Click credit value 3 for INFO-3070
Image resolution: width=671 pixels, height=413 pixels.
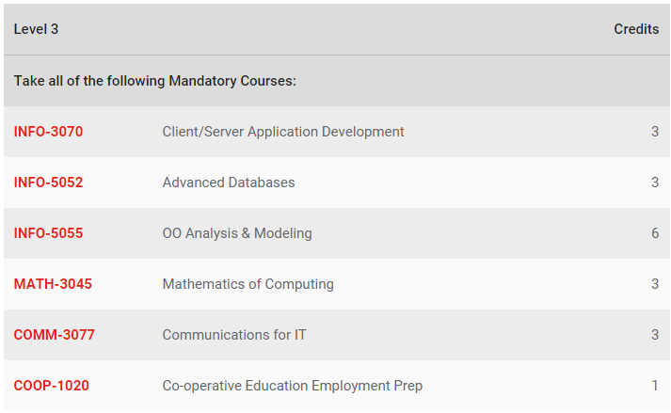click(x=655, y=132)
